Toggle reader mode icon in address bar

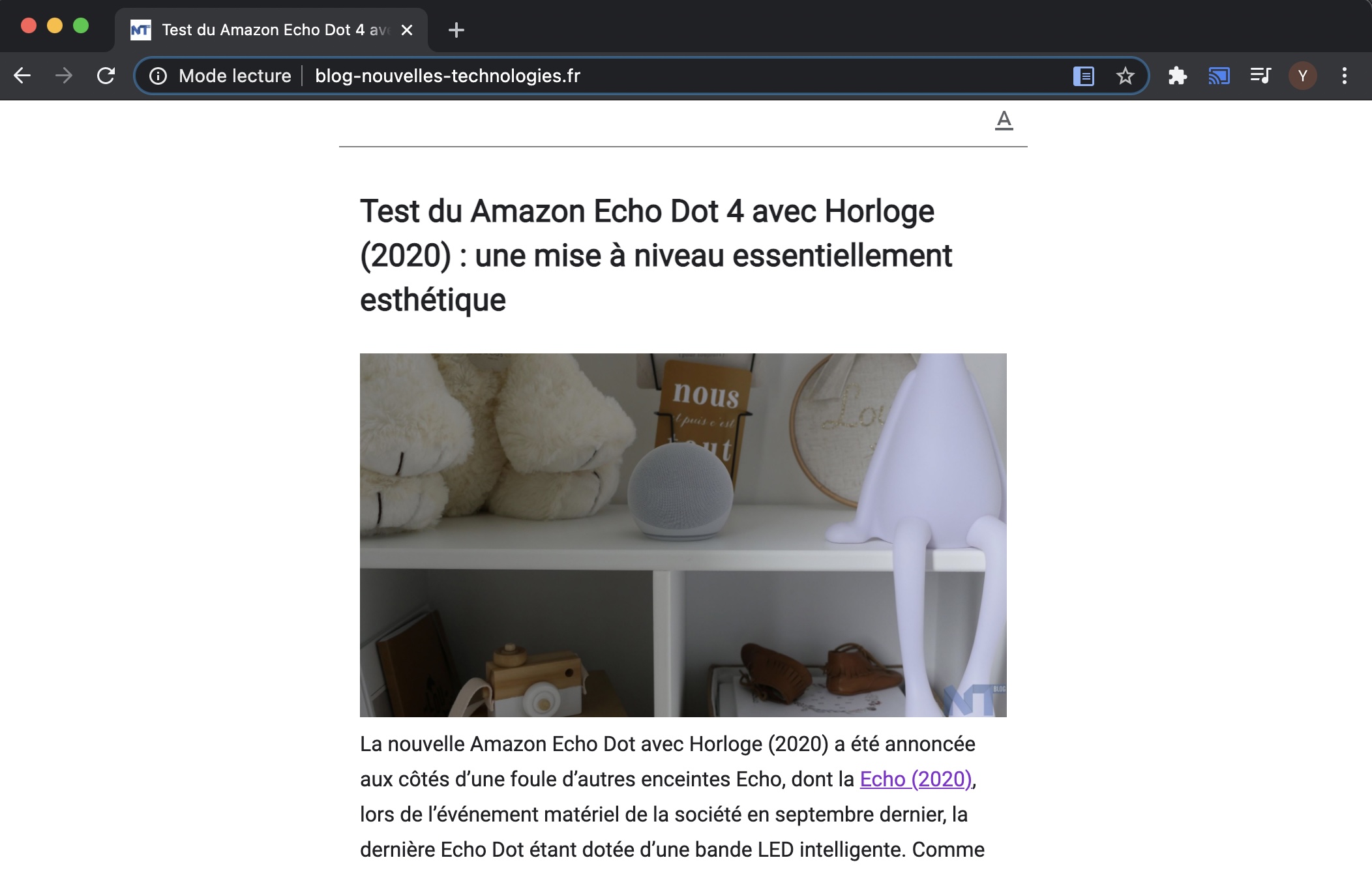coord(1084,76)
